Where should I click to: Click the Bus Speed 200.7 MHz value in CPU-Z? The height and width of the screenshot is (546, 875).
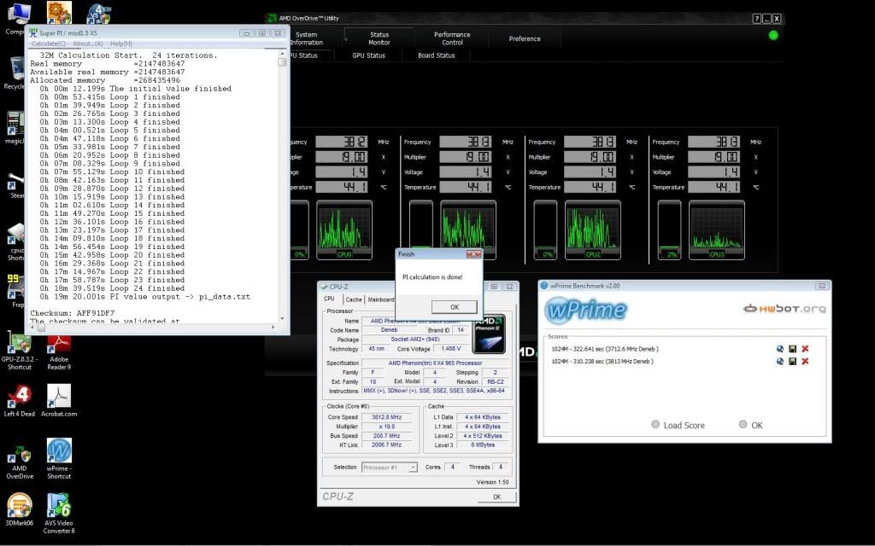pyautogui.click(x=386, y=436)
